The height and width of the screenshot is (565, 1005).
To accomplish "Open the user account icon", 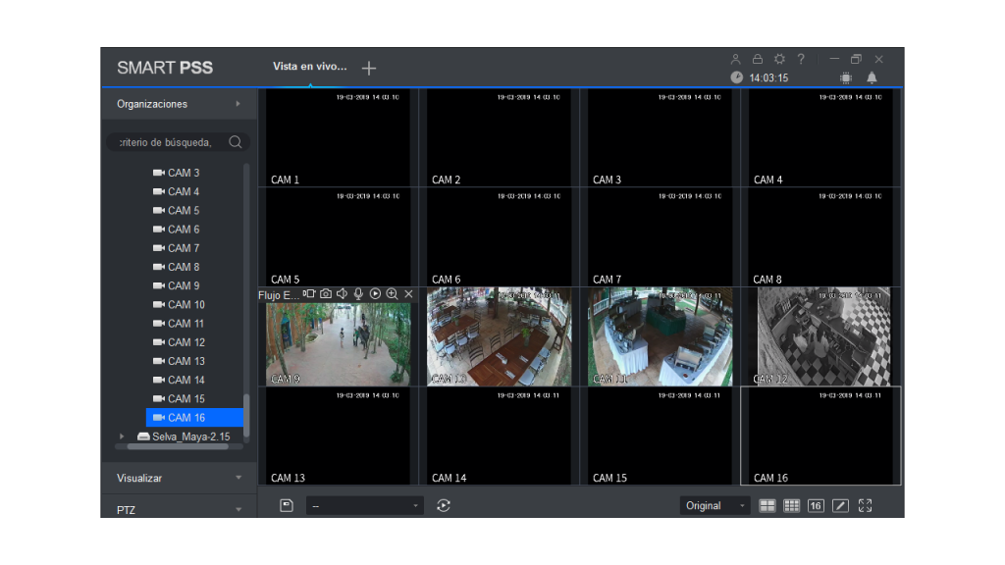I will click(x=735, y=59).
